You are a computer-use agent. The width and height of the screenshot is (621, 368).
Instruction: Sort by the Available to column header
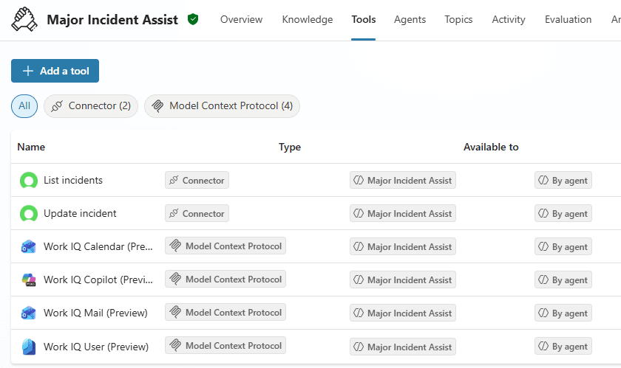[x=491, y=147]
